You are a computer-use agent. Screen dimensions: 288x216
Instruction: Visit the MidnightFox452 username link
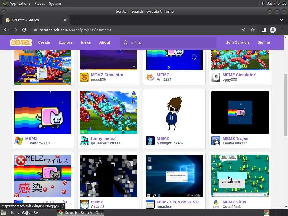tap(170, 143)
